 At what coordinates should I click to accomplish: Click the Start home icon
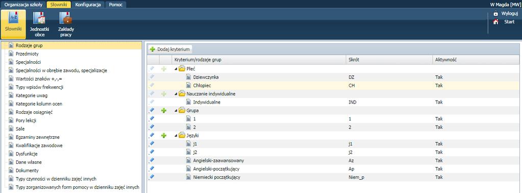(495, 21)
